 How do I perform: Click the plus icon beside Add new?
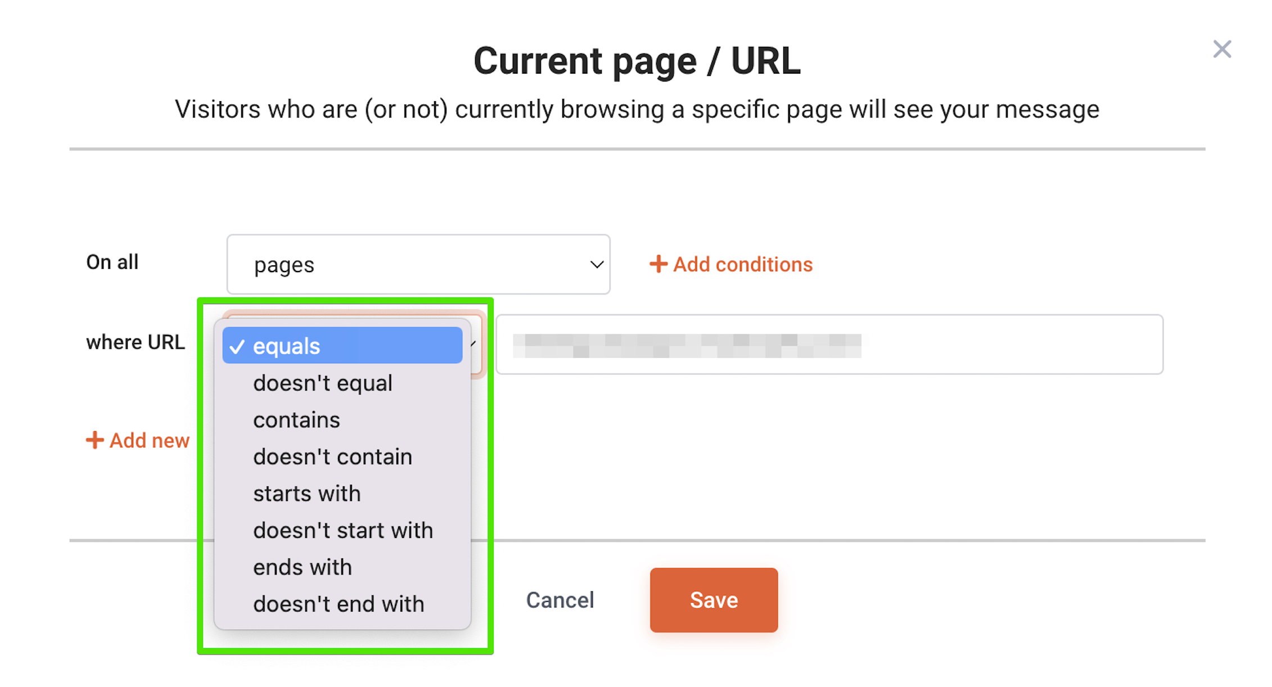click(x=94, y=440)
